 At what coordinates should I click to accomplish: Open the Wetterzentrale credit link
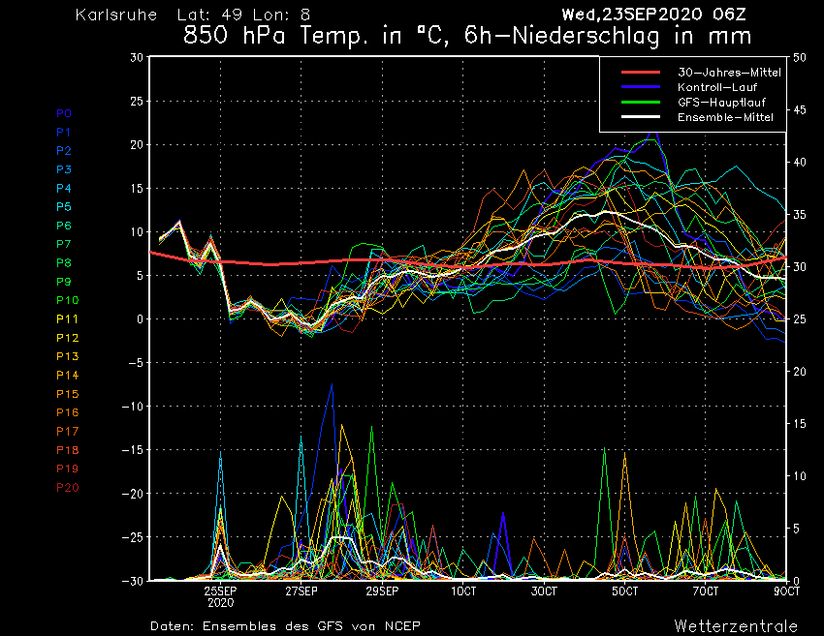click(736, 625)
